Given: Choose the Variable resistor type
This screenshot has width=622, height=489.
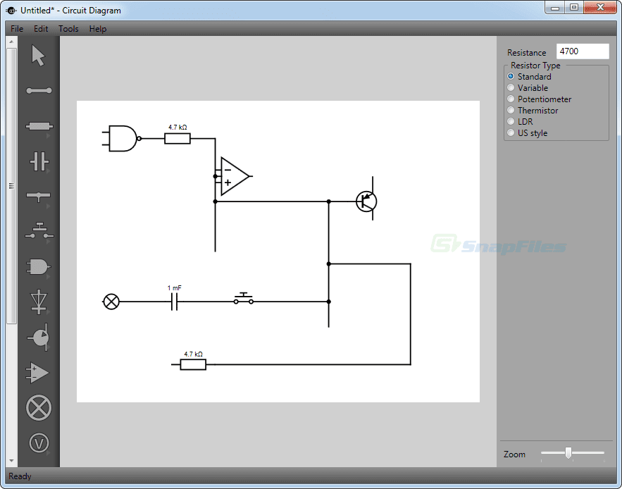Looking at the screenshot, I should 528,87.
